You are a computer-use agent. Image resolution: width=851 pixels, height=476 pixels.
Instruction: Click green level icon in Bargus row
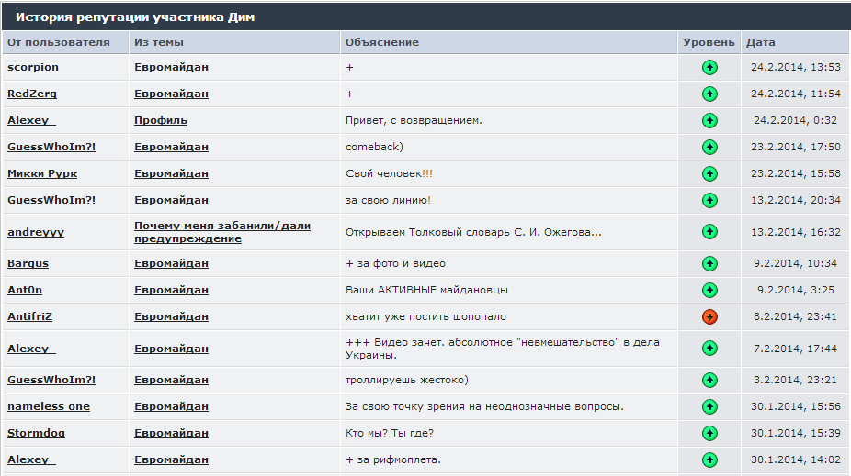point(709,263)
